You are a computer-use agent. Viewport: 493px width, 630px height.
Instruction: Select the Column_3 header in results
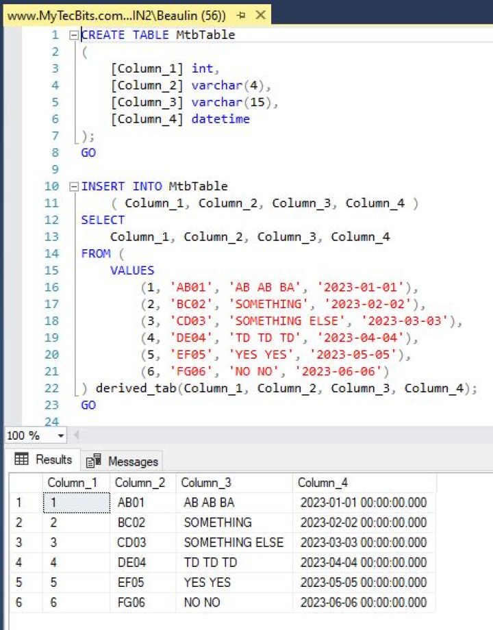click(234, 483)
